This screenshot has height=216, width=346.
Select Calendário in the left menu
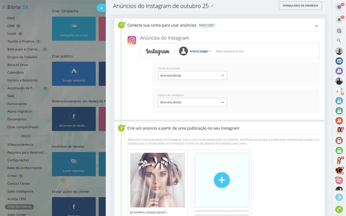pyautogui.click(x=16, y=72)
